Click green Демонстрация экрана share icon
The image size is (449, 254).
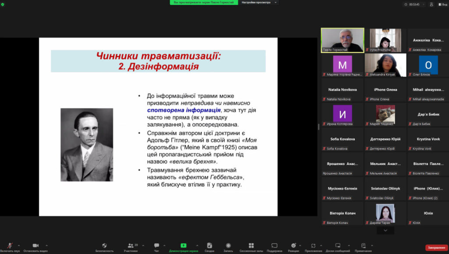(183, 246)
